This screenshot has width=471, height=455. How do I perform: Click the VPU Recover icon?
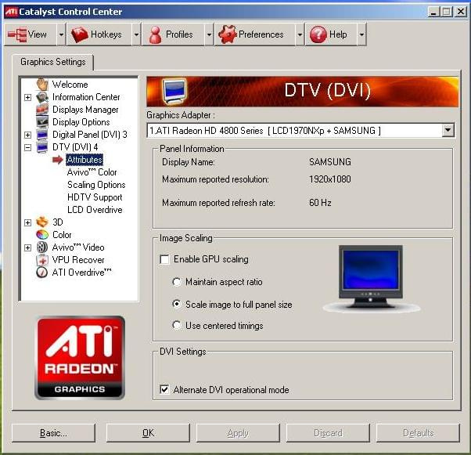tap(42, 260)
